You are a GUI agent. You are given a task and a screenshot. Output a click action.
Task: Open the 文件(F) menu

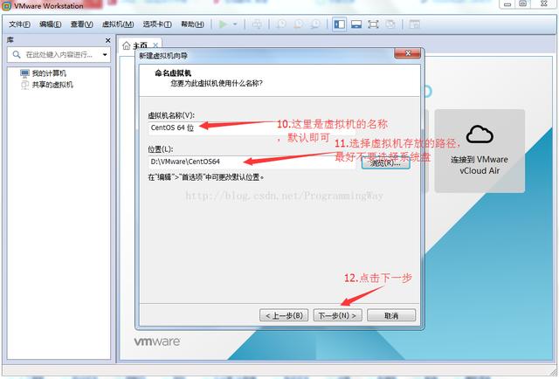pyautogui.click(x=20, y=24)
